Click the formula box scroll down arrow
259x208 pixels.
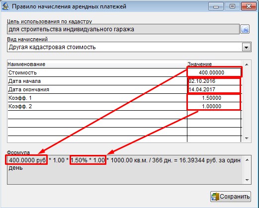[247, 180]
